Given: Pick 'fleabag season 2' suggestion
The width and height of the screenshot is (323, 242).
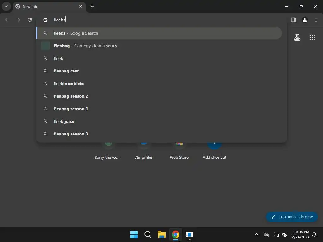Looking at the screenshot, I should (x=159, y=96).
